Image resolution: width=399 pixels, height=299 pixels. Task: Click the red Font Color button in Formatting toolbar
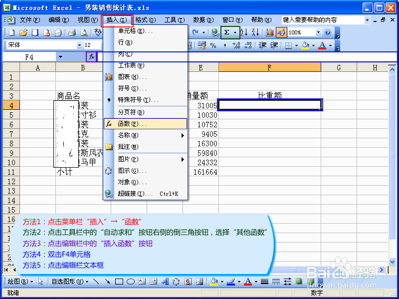322,45
